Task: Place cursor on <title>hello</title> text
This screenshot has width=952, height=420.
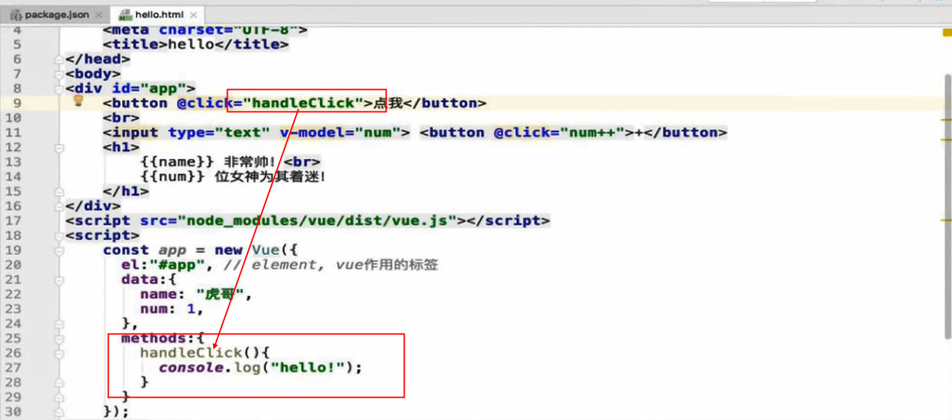Action: (196, 45)
